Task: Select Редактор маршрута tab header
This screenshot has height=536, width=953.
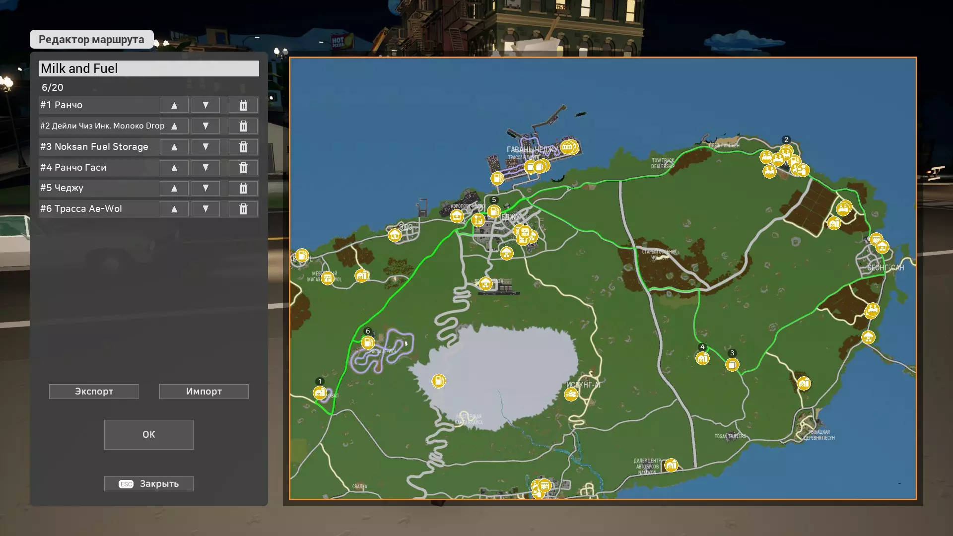Action: click(91, 39)
